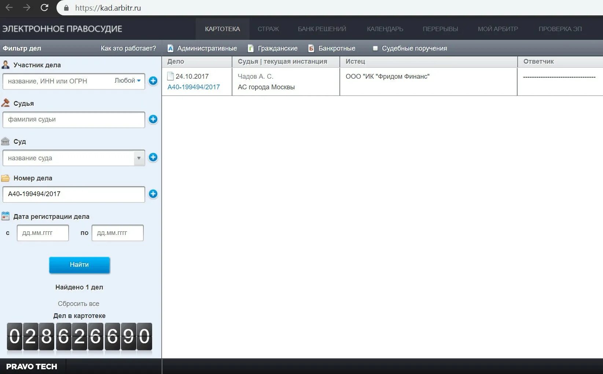Click the case number folder icon
This screenshot has height=374, width=603.
5,178
